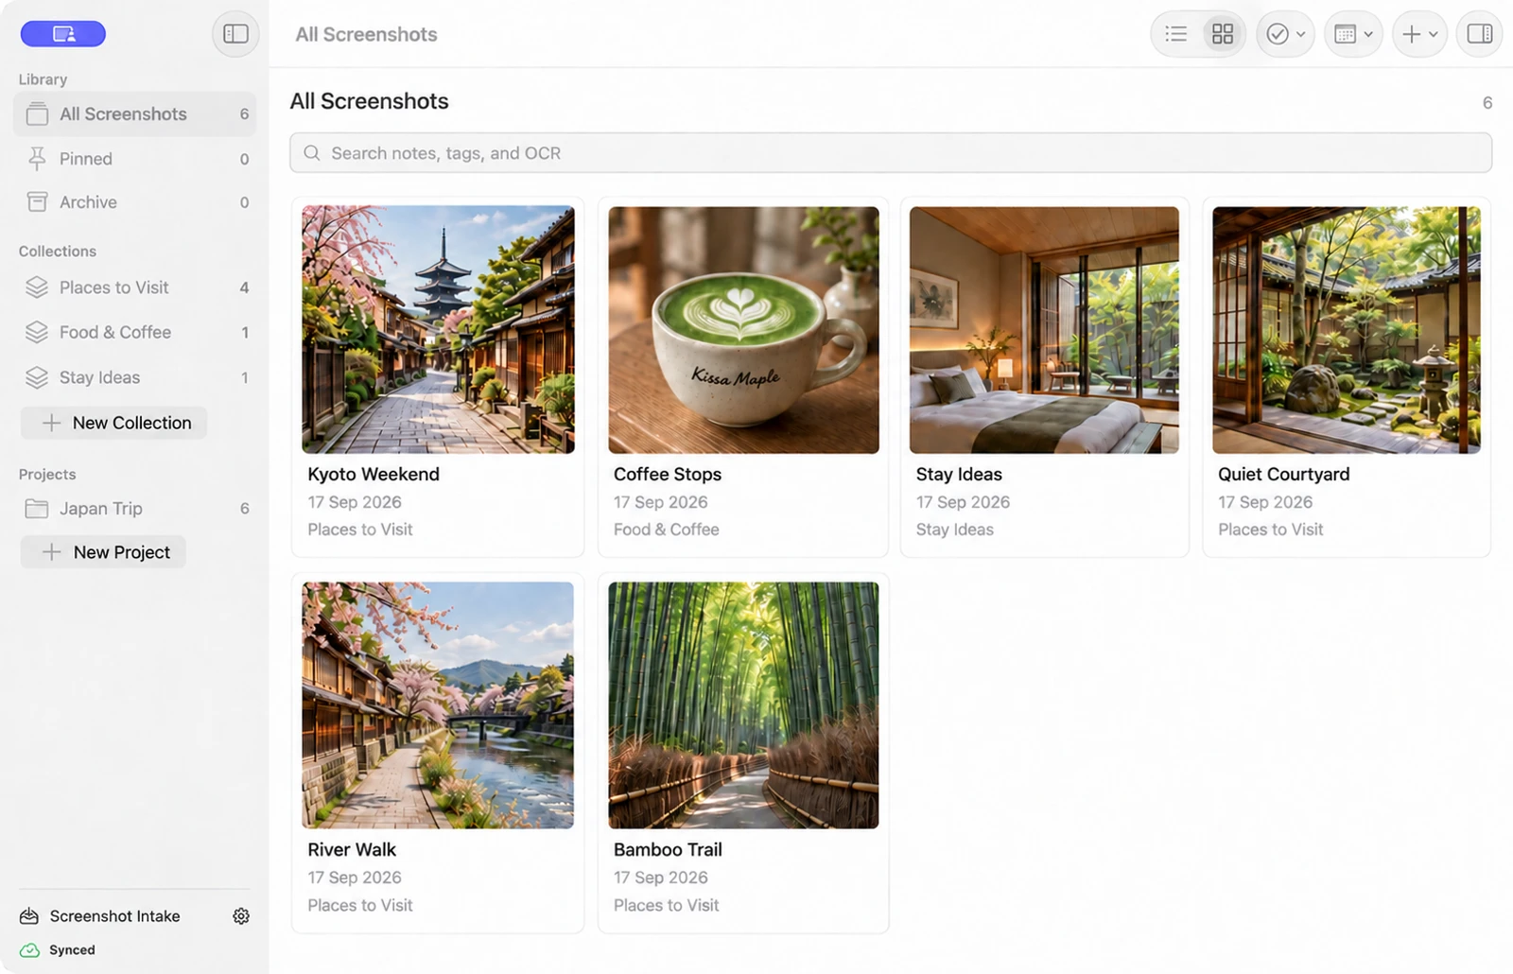This screenshot has width=1513, height=974.
Task: Open the Pinned library section
Action: pos(135,159)
